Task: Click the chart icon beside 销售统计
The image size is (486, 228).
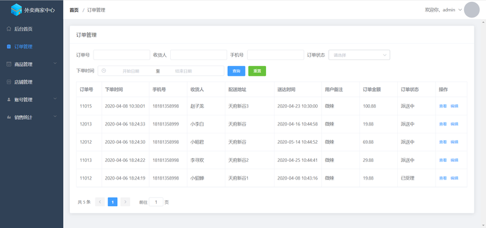Action: click(x=9, y=118)
